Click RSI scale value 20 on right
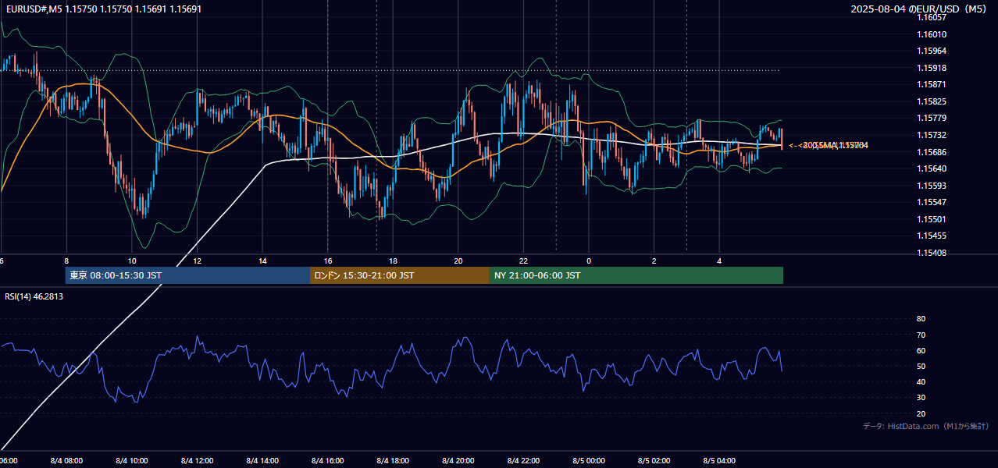 click(x=921, y=413)
